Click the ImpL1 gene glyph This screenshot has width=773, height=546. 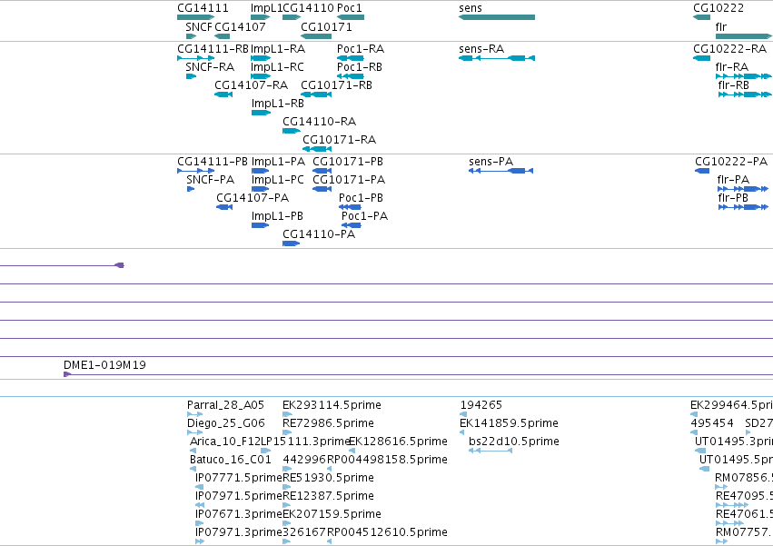point(261,17)
